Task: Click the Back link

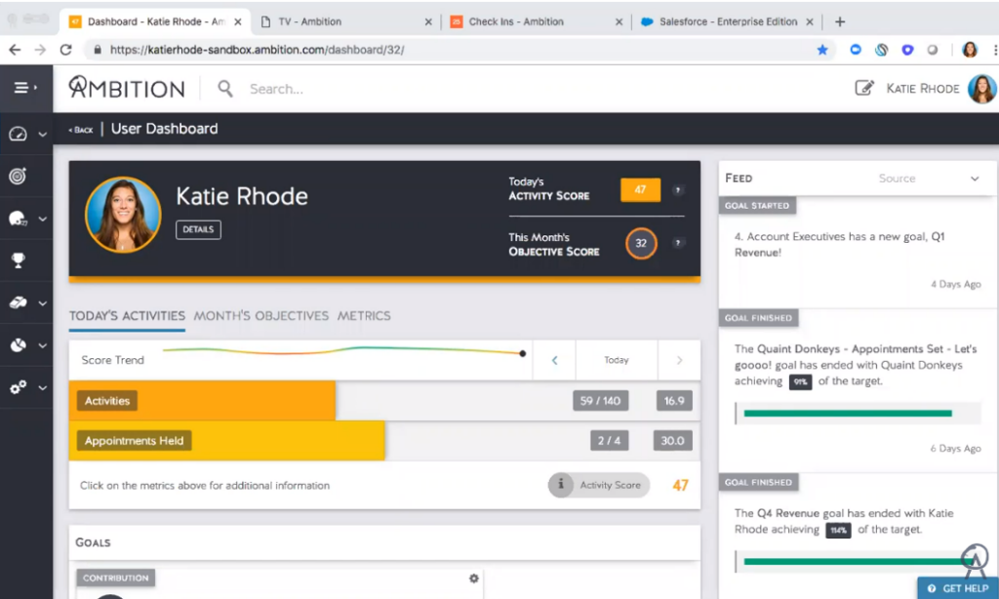Action: click(81, 130)
